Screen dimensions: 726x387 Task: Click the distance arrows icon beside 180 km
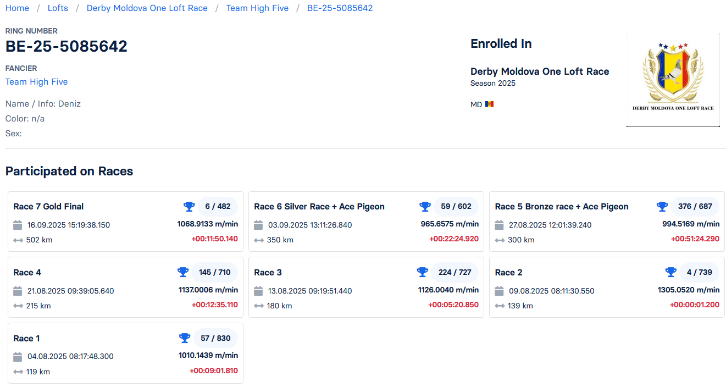pos(259,306)
